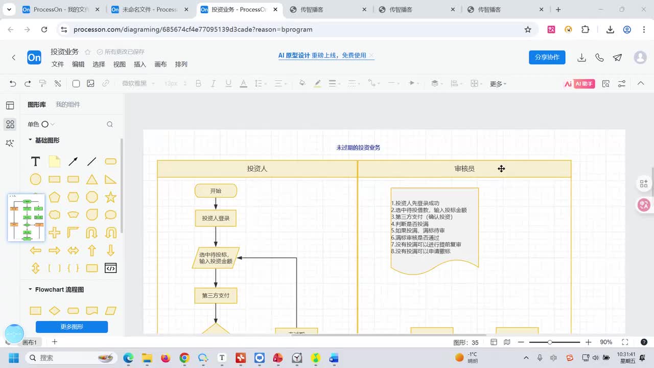654x368 pixels.
Task: Select the triangle shape
Action: [92, 179]
